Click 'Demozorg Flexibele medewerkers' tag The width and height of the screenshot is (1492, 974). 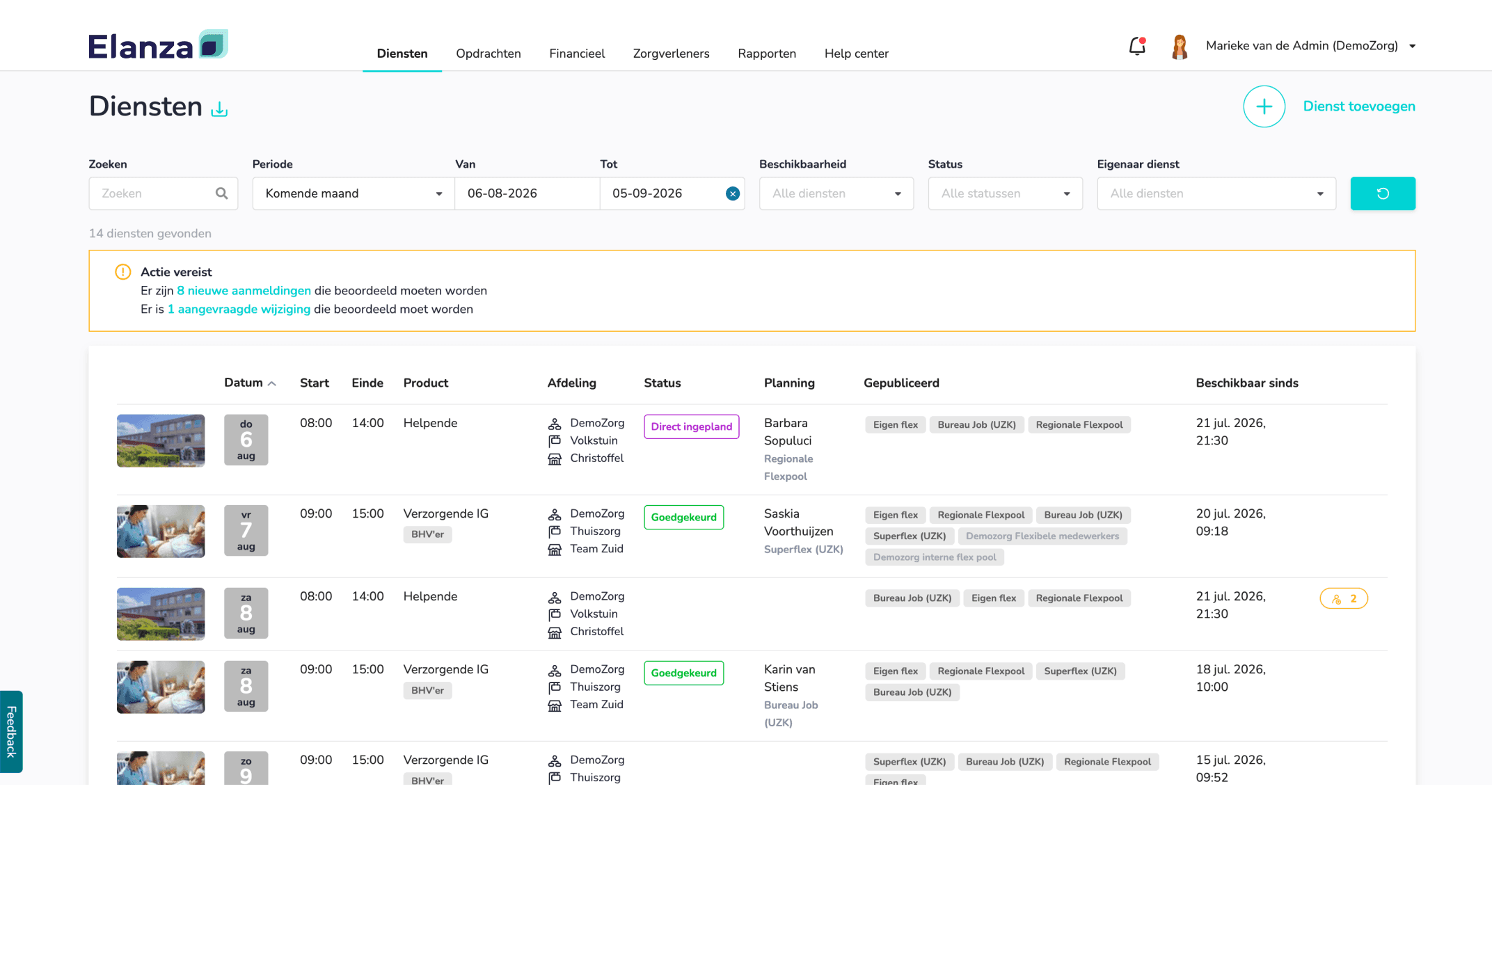1042,536
